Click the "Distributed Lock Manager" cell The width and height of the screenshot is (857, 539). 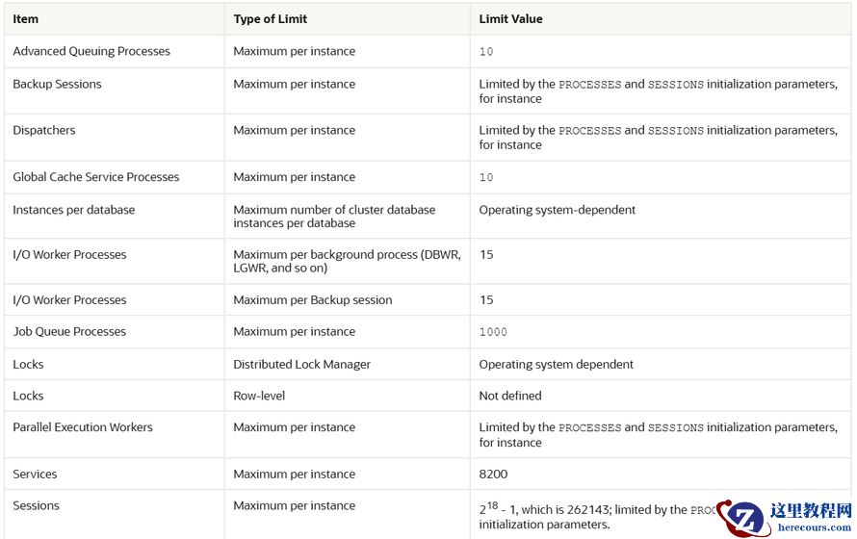pyautogui.click(x=301, y=365)
